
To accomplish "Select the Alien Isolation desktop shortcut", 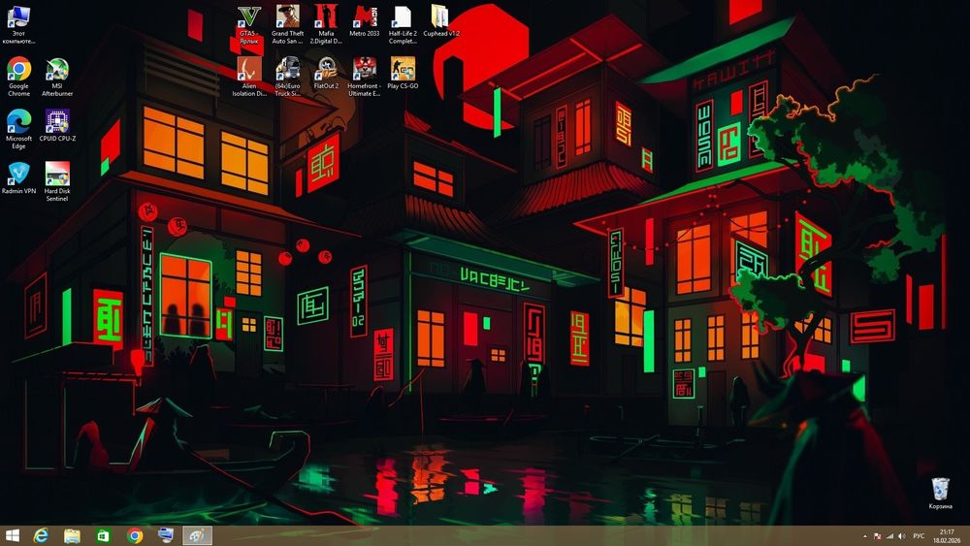I will coord(248,77).
